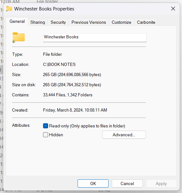Open the Customize tab

click(x=121, y=22)
